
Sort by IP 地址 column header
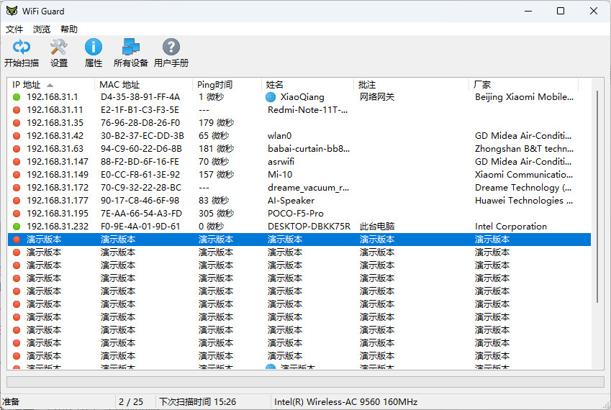pos(50,84)
